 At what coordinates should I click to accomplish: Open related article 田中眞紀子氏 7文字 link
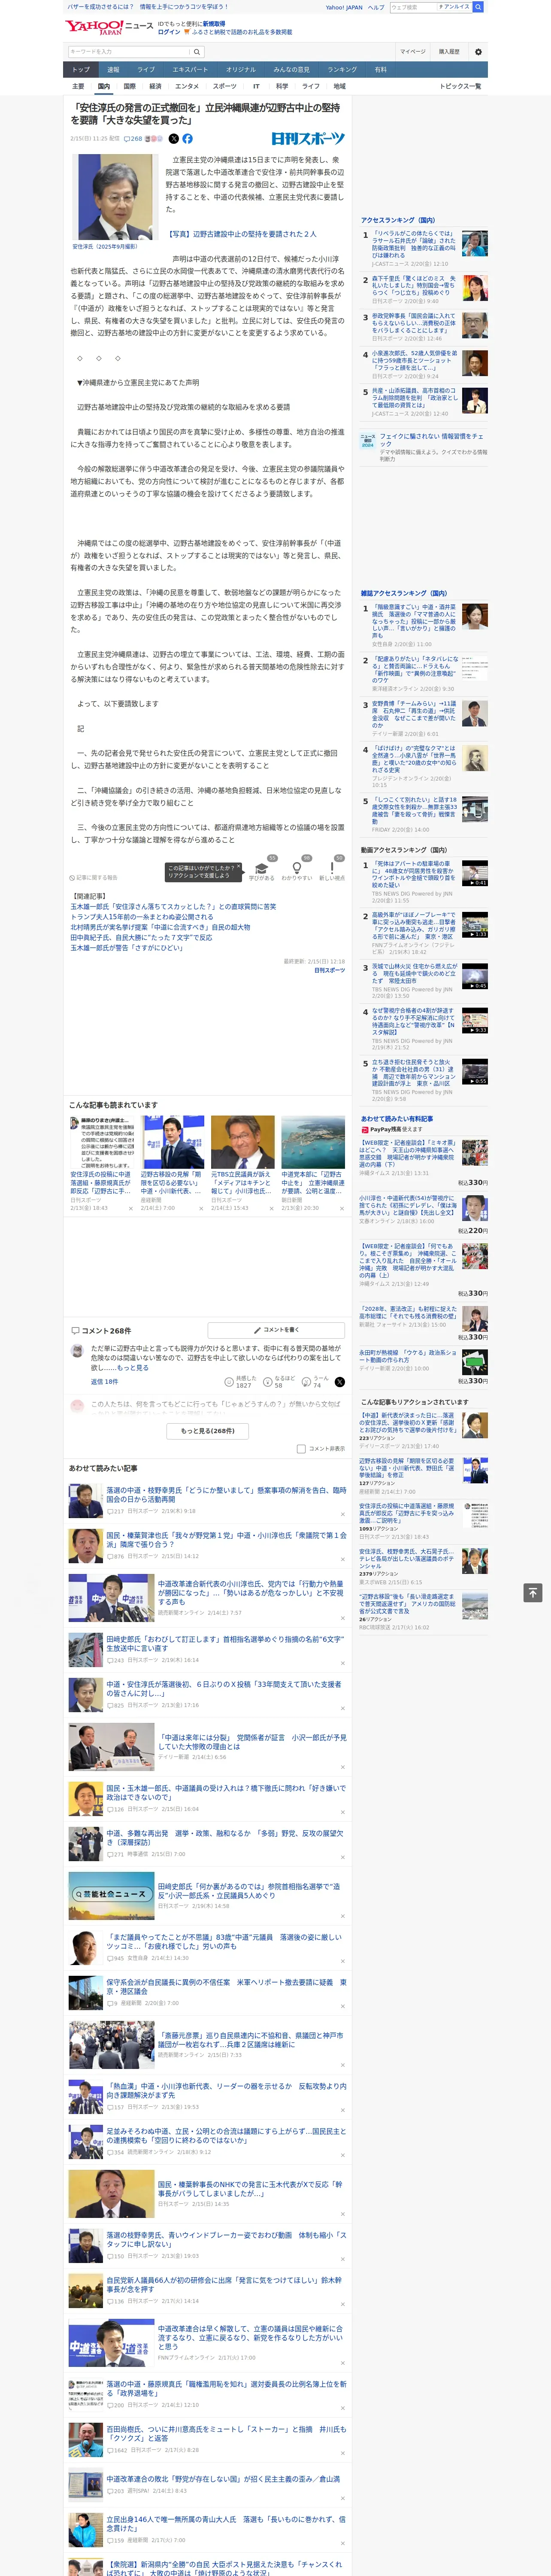point(141,938)
